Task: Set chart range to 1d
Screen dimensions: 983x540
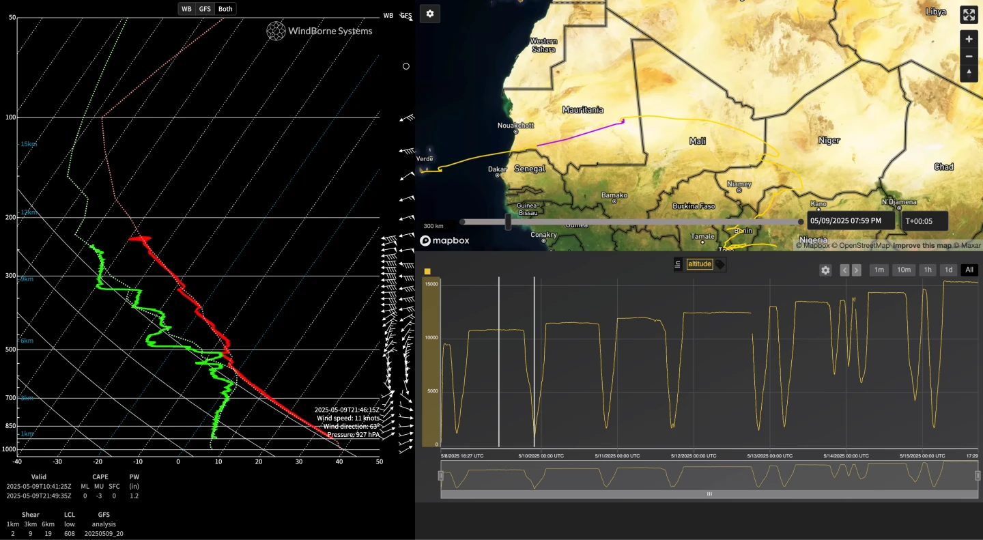Action: pyautogui.click(x=949, y=270)
